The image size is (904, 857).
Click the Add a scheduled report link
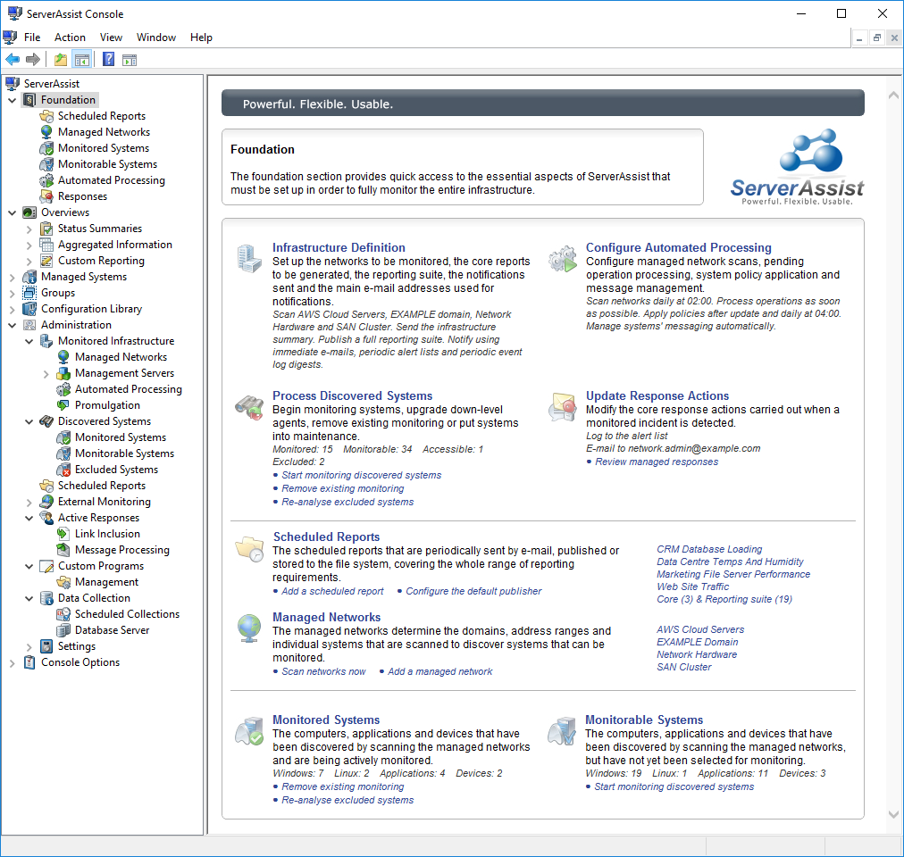332,591
